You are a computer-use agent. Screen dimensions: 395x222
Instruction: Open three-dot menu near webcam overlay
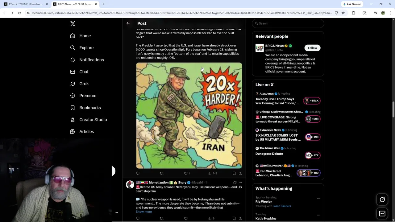[x=116, y=212]
